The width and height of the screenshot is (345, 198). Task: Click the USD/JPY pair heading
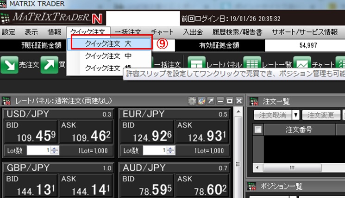coord(28,114)
